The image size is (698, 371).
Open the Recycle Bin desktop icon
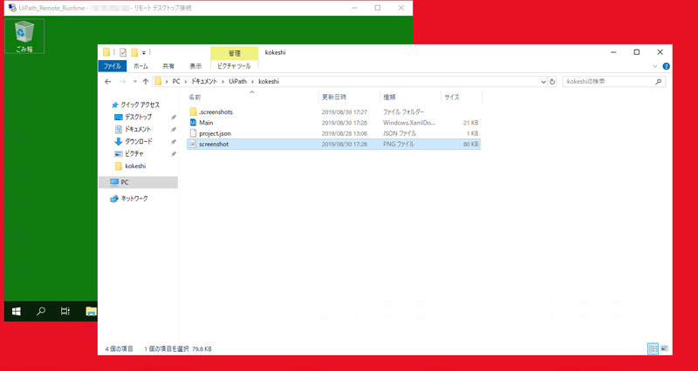pyautogui.click(x=24, y=36)
